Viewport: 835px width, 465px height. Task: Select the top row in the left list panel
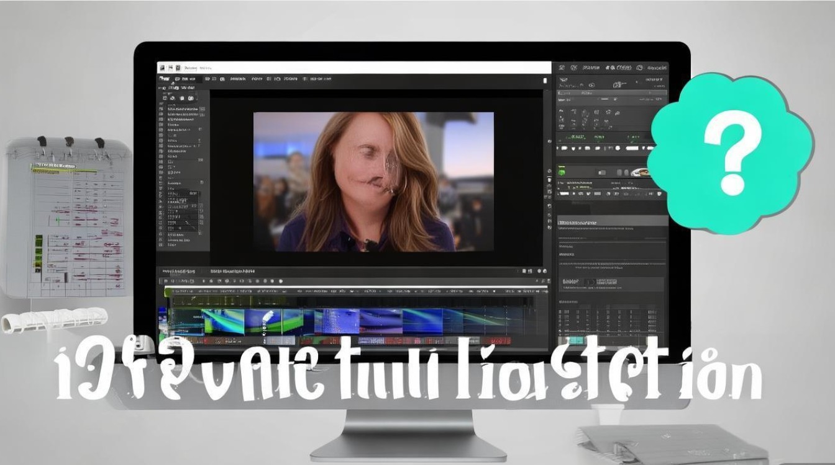click(x=181, y=108)
